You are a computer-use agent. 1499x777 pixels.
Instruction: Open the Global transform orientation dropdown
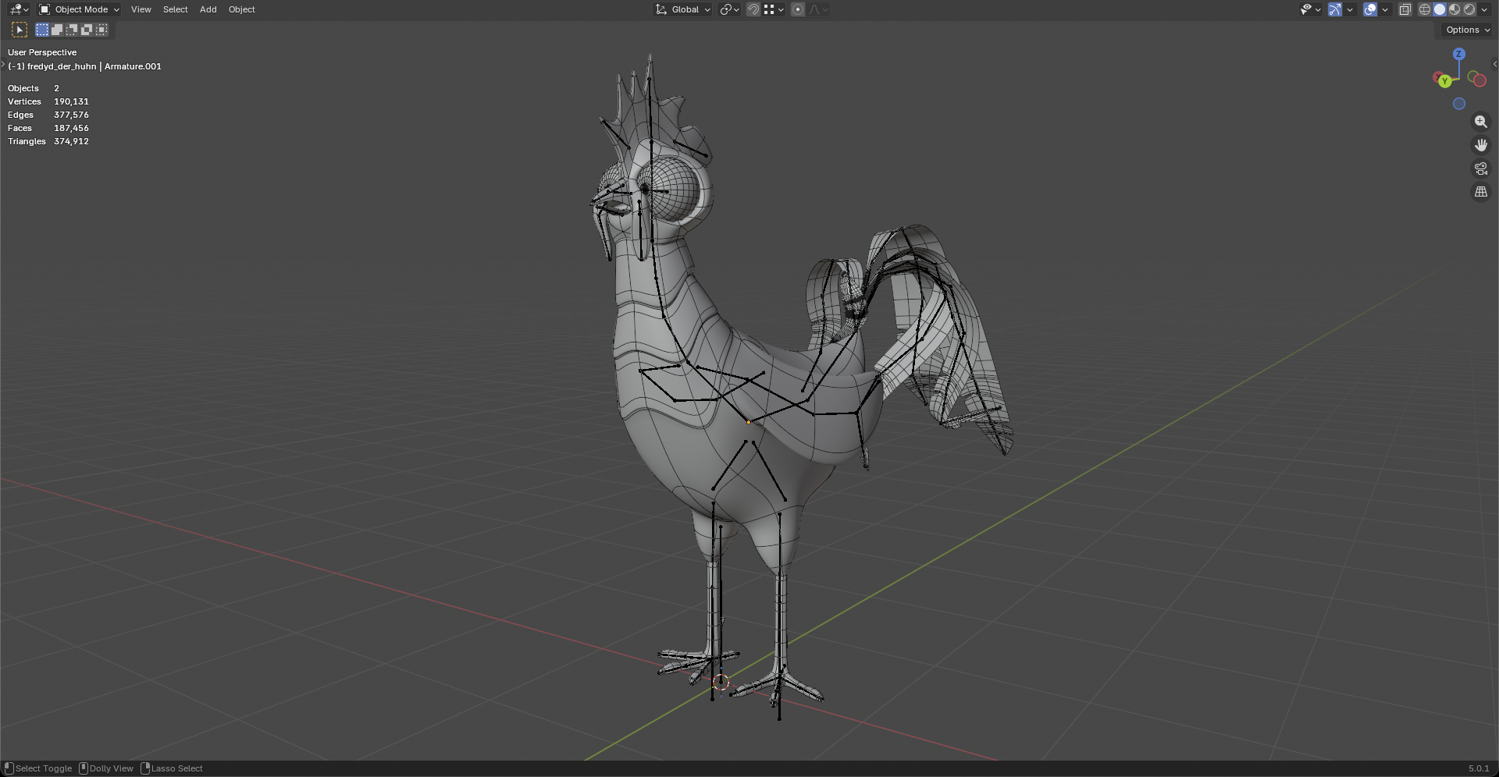(683, 9)
